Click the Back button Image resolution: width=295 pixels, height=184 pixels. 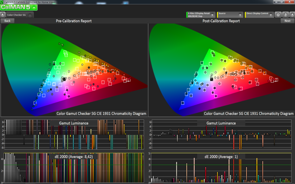coord(7,21)
